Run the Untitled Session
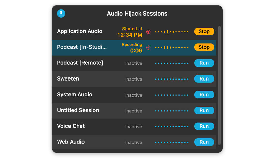This screenshot has width=275, height=158. tap(204, 110)
